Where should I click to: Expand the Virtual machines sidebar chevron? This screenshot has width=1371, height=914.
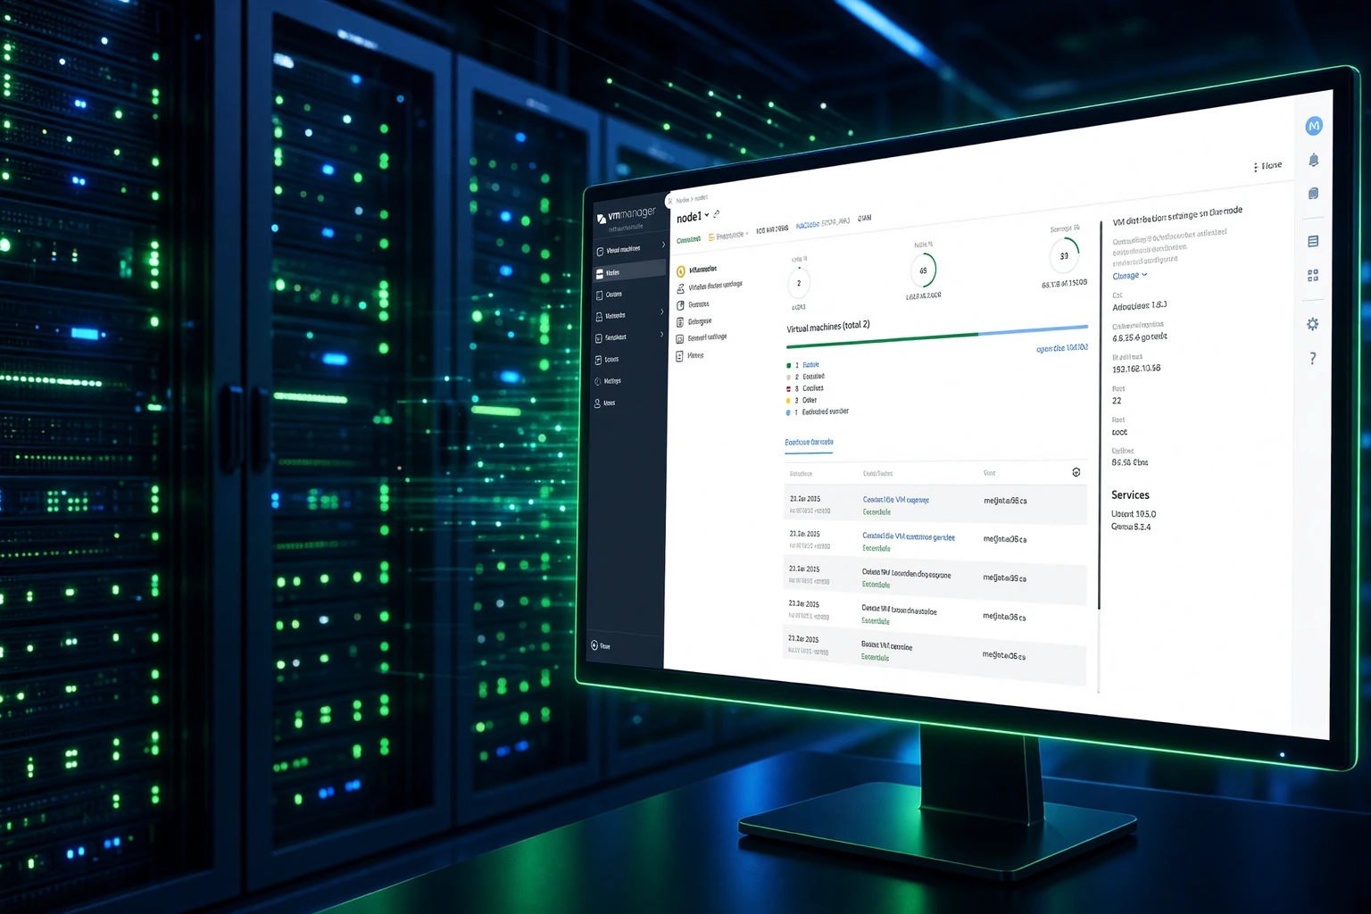pos(663,245)
